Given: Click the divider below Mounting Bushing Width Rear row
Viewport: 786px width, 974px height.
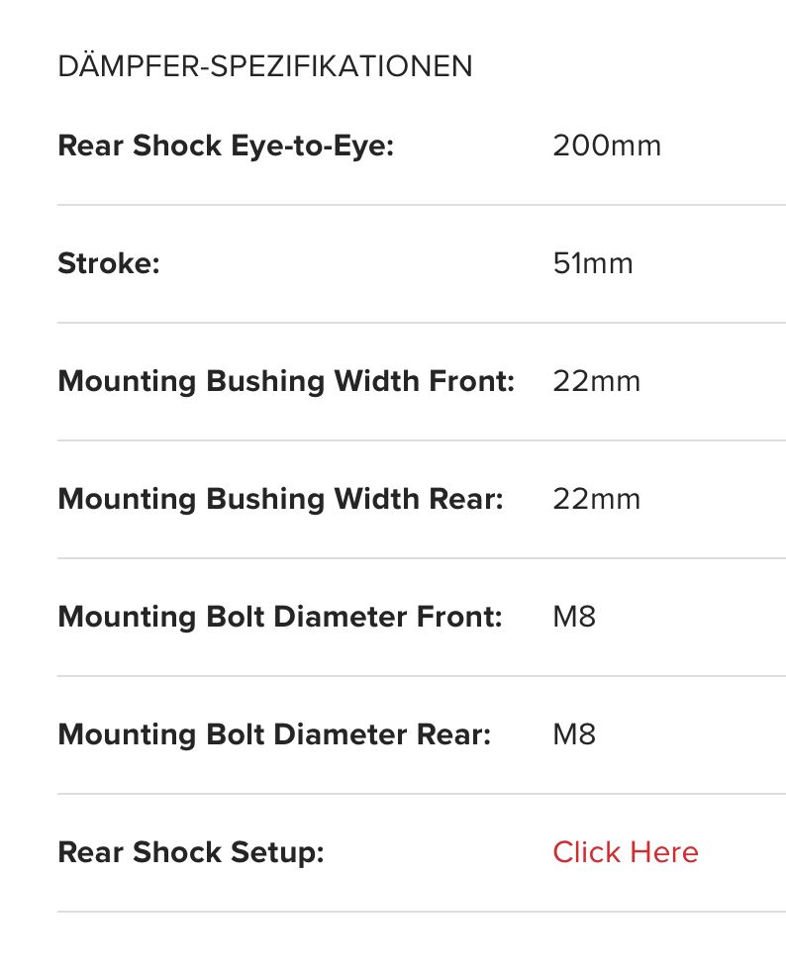Looking at the screenshot, I should coord(421,558).
